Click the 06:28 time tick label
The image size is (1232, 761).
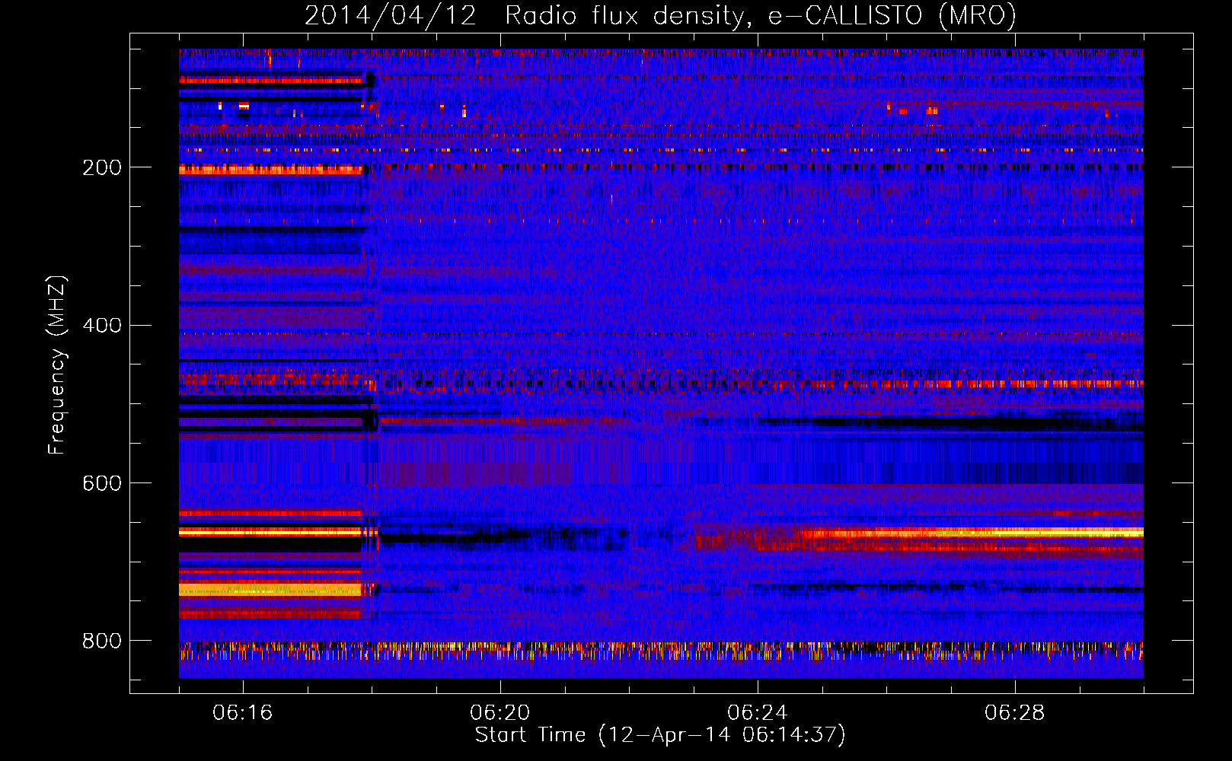click(x=1014, y=713)
